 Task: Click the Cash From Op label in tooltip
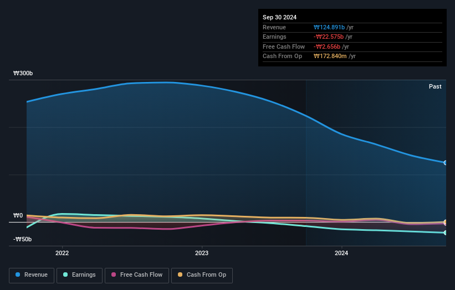click(x=282, y=56)
